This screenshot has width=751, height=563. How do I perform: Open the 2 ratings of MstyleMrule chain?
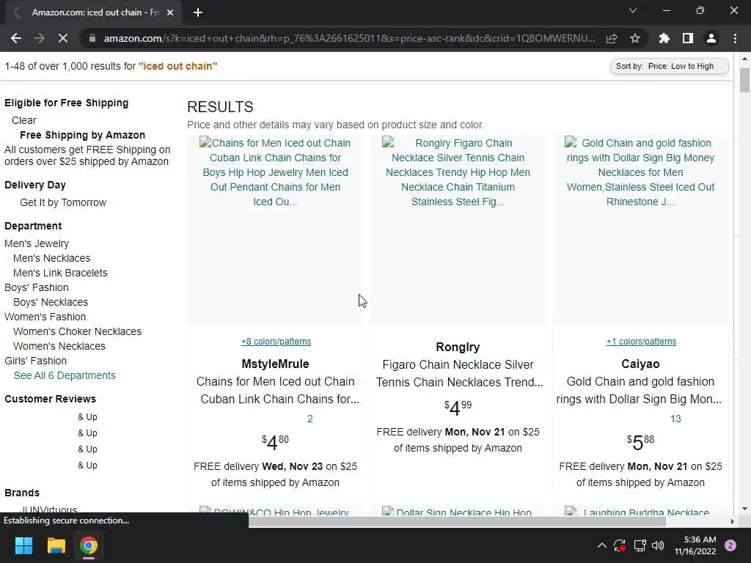(x=310, y=419)
